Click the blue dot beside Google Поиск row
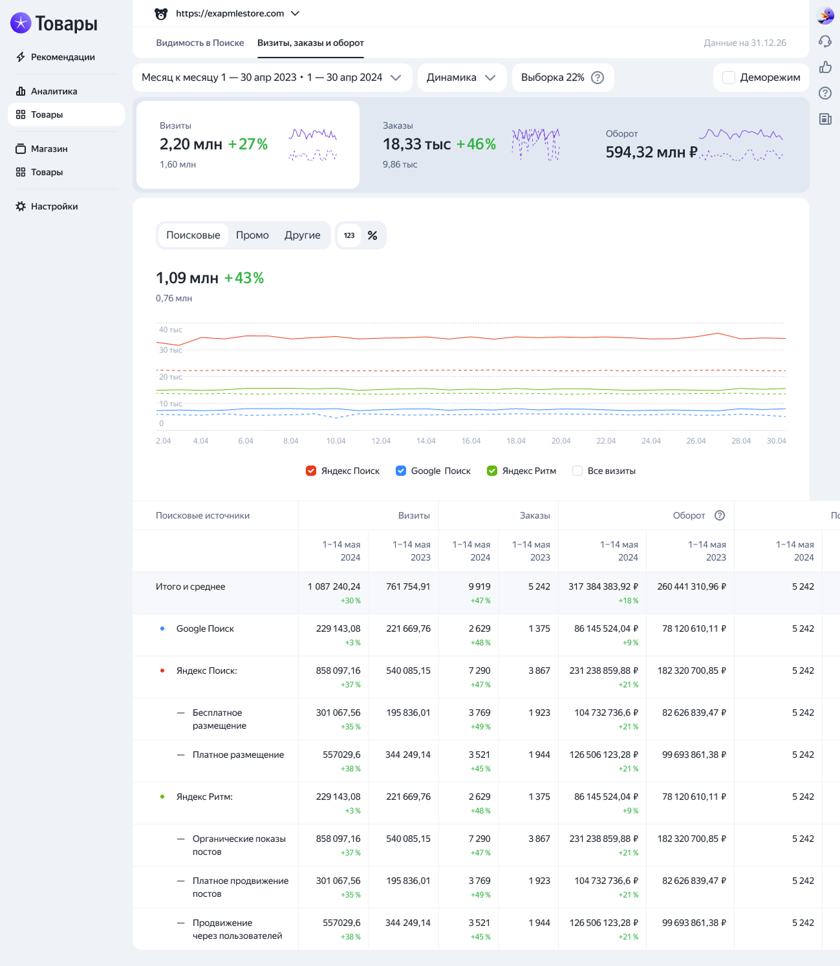 pos(162,628)
